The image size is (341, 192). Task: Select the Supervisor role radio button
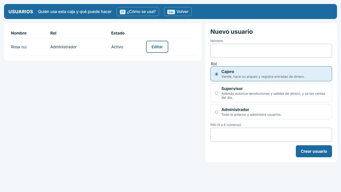[x=216, y=93]
